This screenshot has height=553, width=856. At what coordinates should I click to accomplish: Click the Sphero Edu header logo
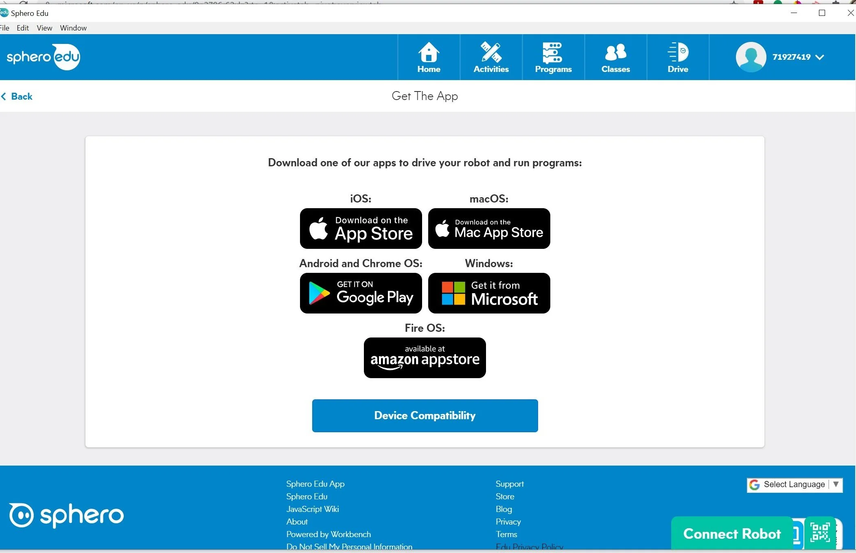pyautogui.click(x=43, y=57)
